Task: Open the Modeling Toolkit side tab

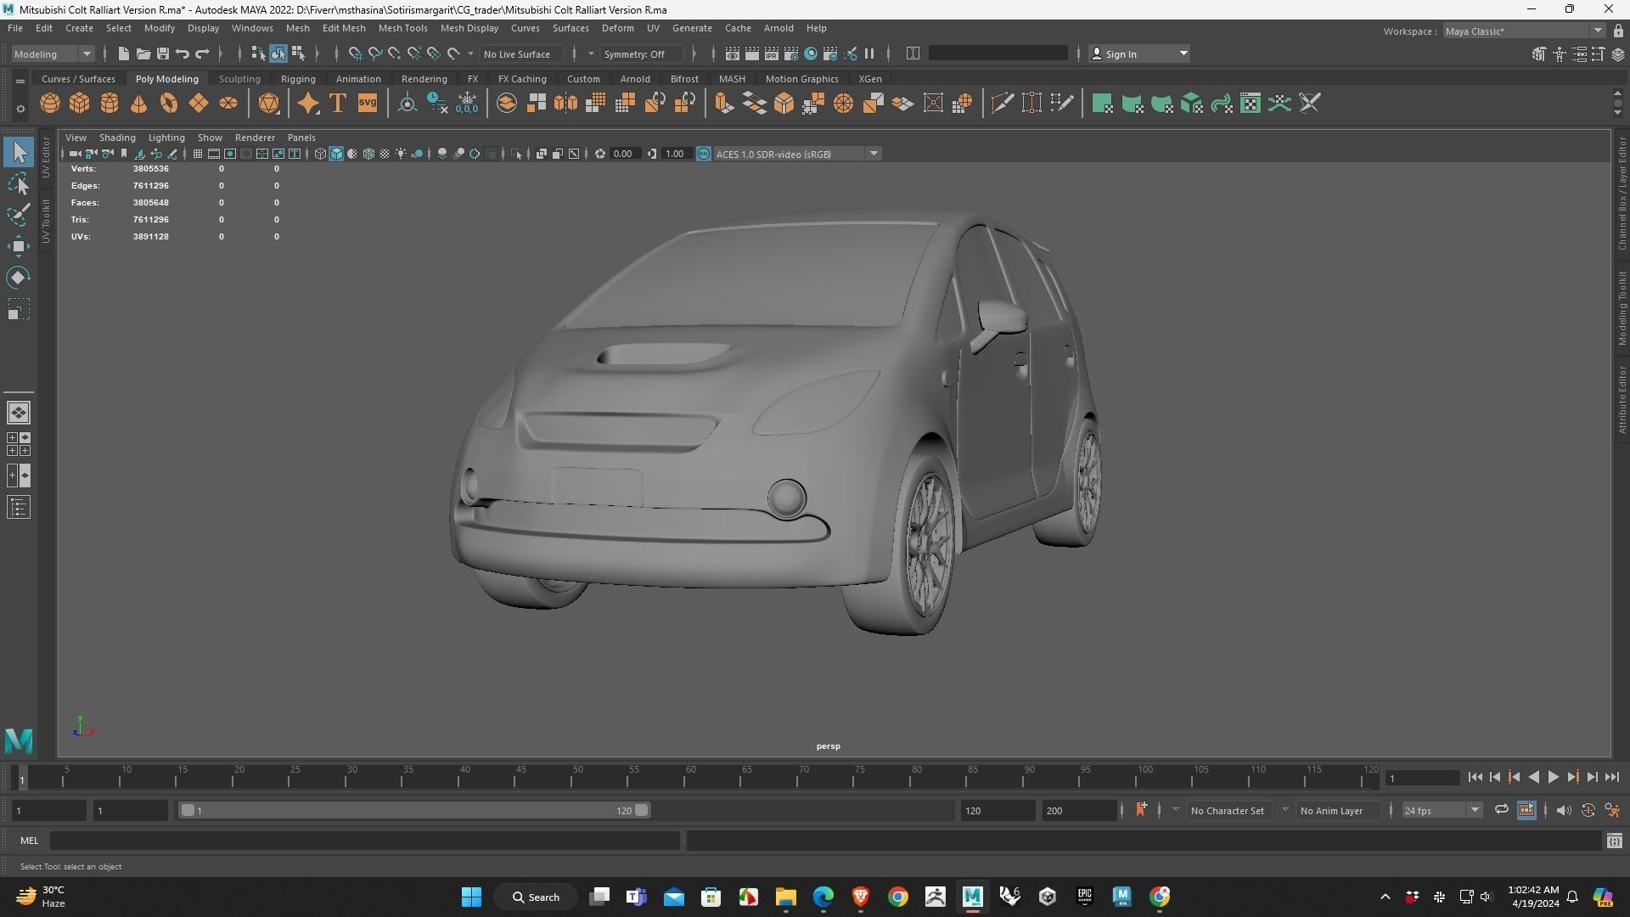Action: click(x=1622, y=307)
